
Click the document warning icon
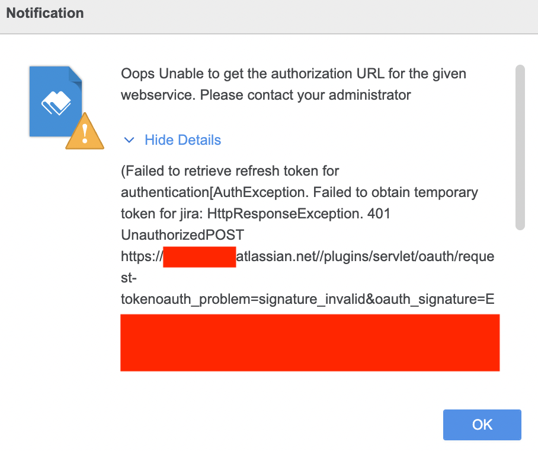(x=66, y=107)
